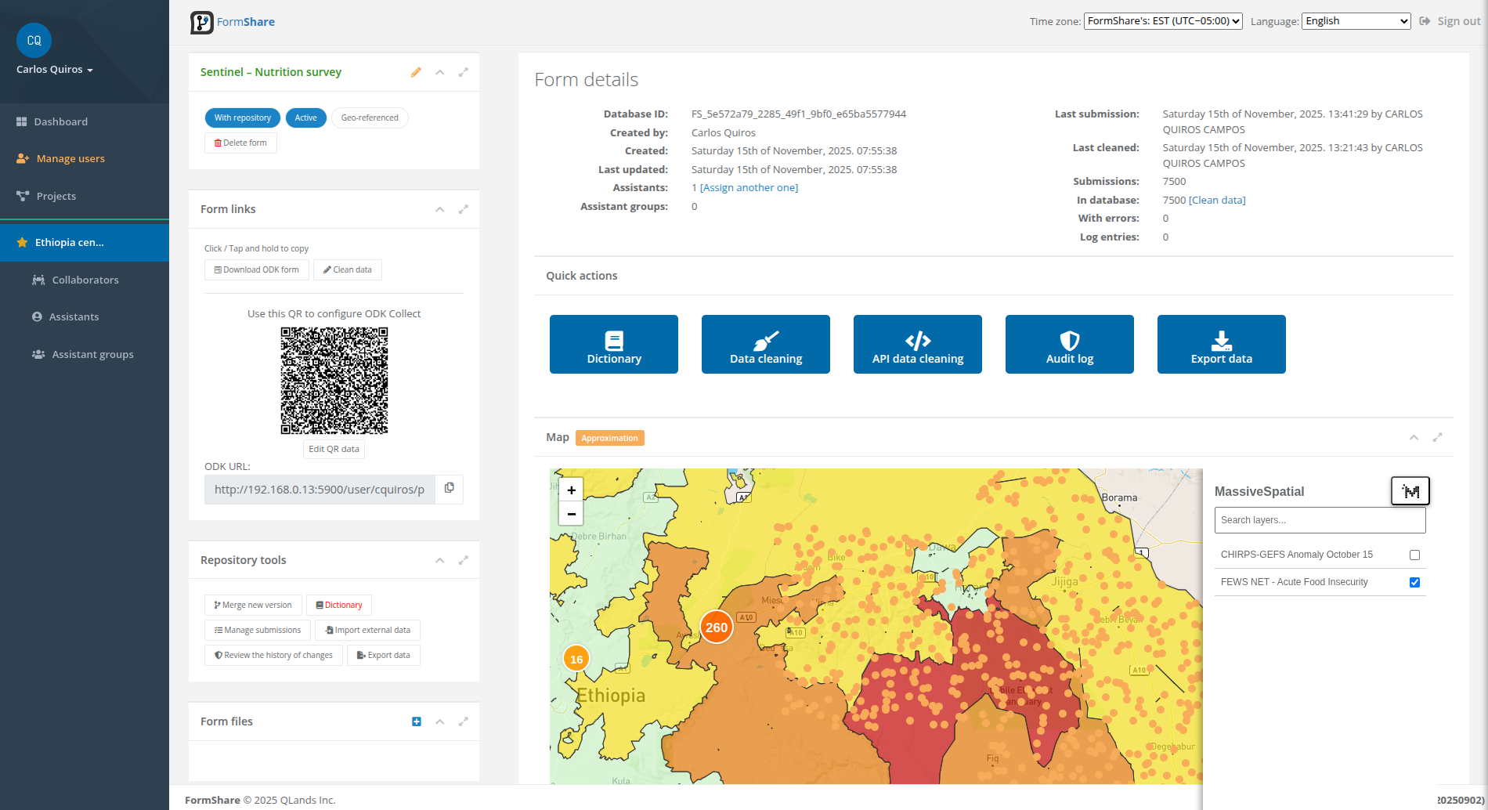Viewport: 1488px width, 810px height.
Task: Select Ethiopia cen... project in sidebar
Action: tap(85, 243)
